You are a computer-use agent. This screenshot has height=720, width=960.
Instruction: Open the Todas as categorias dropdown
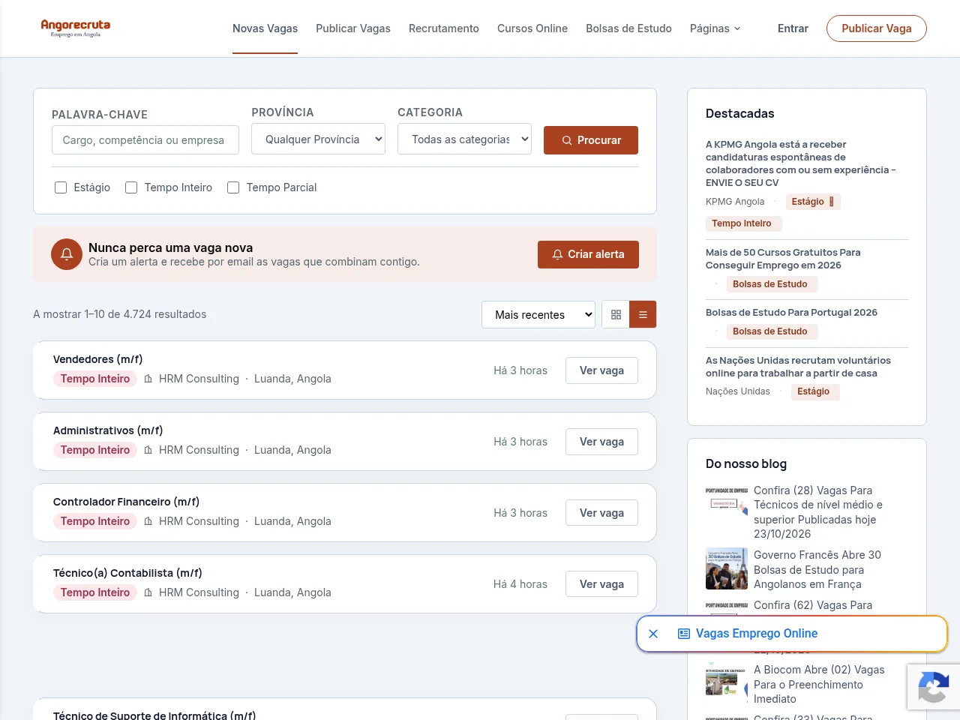point(464,139)
